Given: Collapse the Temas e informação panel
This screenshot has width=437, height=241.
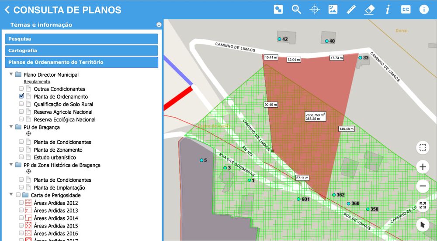Looking at the screenshot, I should pos(159,25).
